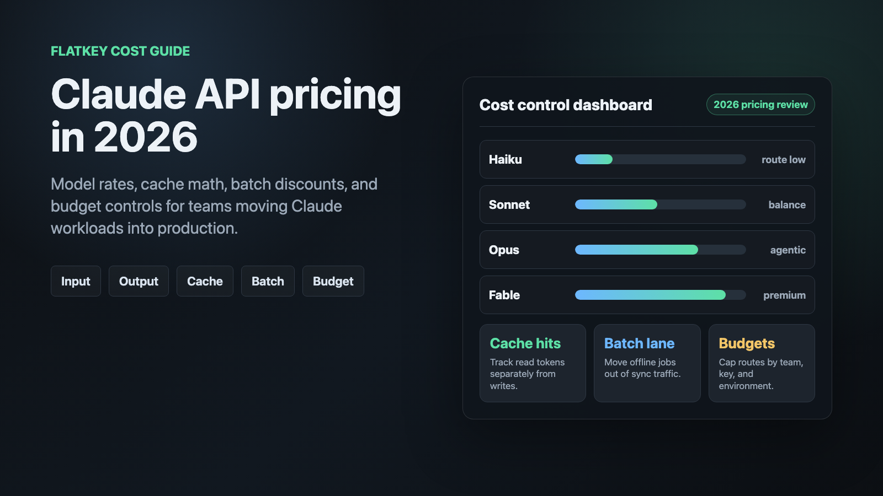The image size is (883, 496).
Task: Click 'Cap routes by team, key' description
Action: (760, 374)
